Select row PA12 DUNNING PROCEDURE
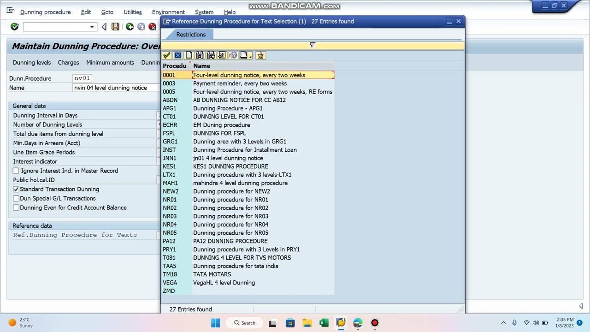The height and width of the screenshot is (332, 590). [x=248, y=241]
